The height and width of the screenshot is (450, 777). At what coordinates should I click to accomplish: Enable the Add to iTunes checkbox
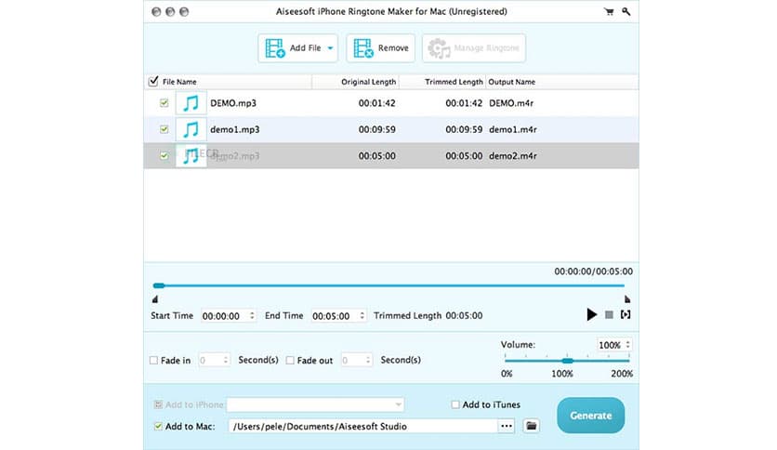pyautogui.click(x=455, y=404)
